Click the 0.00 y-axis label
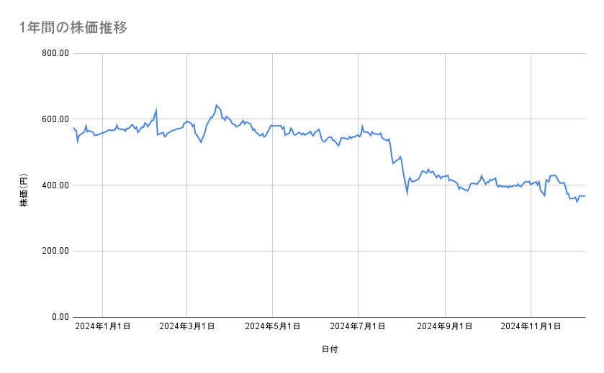Image resolution: width=604 pixels, height=373 pixels. tap(58, 317)
